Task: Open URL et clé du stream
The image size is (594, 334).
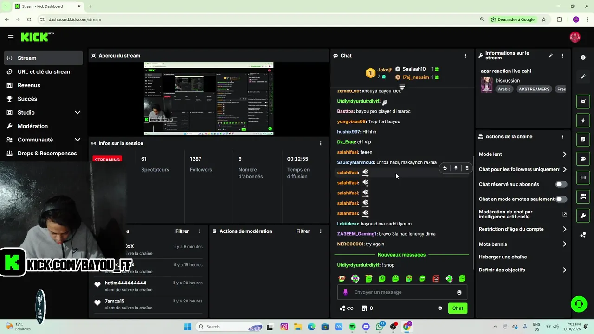Action: [x=43, y=71]
